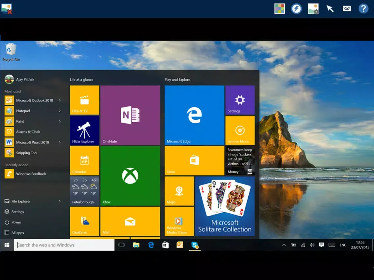374x280 pixels.
Task: Expand Microsoft Word 2010 jump list arrow
Action: (x=60, y=142)
